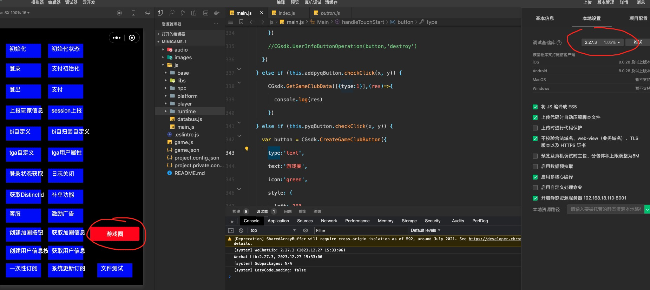Click the phone device icon in simulator toolbar
Screen dimensions: 650x290
pos(133,13)
